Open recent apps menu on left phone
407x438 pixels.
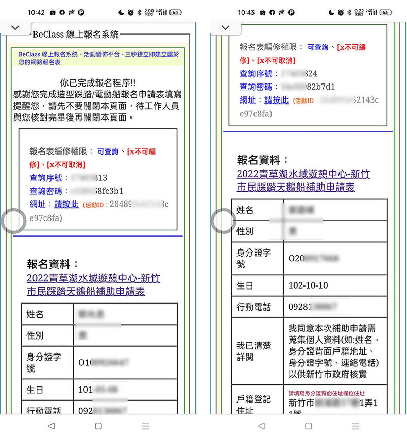coord(145,426)
